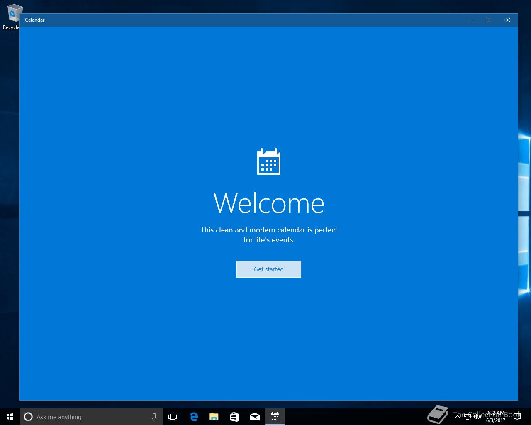
Task: Open the Windows Start menu
Action: coord(10,417)
